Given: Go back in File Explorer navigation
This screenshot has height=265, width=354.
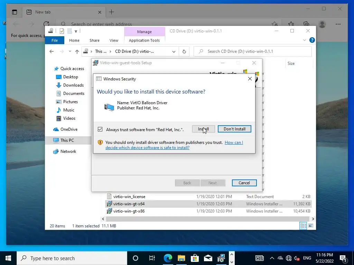Looking at the screenshot, I should (x=52, y=51).
